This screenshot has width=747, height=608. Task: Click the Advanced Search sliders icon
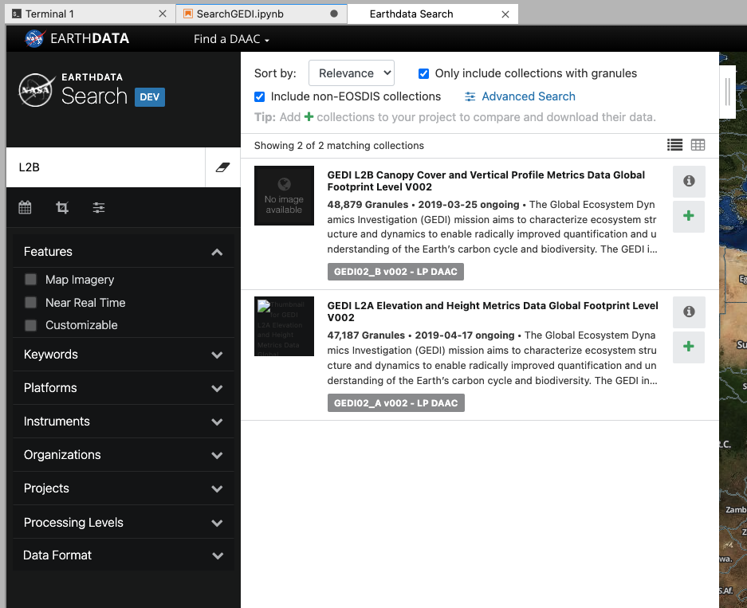pos(470,96)
